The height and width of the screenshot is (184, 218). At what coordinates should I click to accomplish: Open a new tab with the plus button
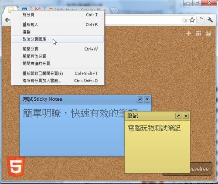tap(115, 10)
